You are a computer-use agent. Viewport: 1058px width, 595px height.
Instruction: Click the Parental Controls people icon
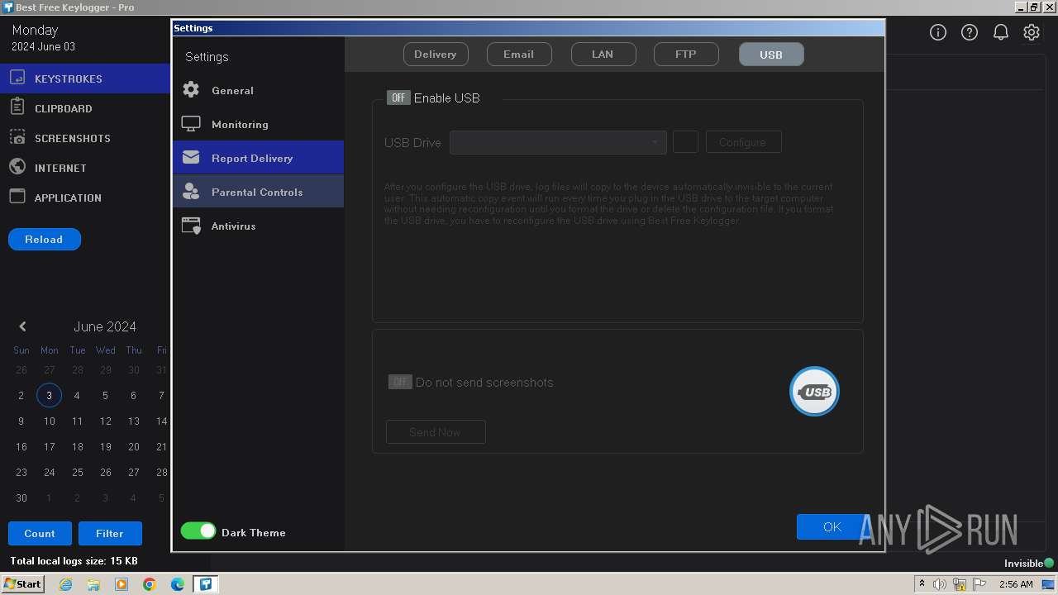coord(191,192)
